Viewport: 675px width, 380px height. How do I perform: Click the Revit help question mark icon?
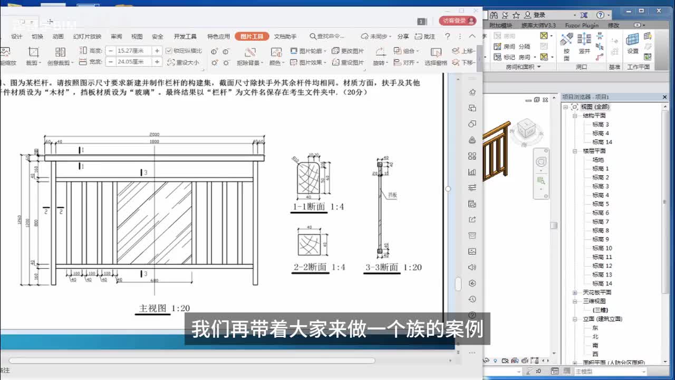coord(601,15)
